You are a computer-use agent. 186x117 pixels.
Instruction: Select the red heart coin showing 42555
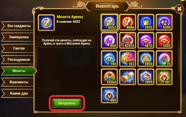click(x=128, y=40)
